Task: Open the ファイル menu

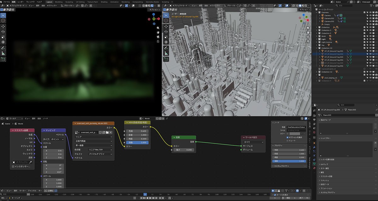Action: pos(6,2)
